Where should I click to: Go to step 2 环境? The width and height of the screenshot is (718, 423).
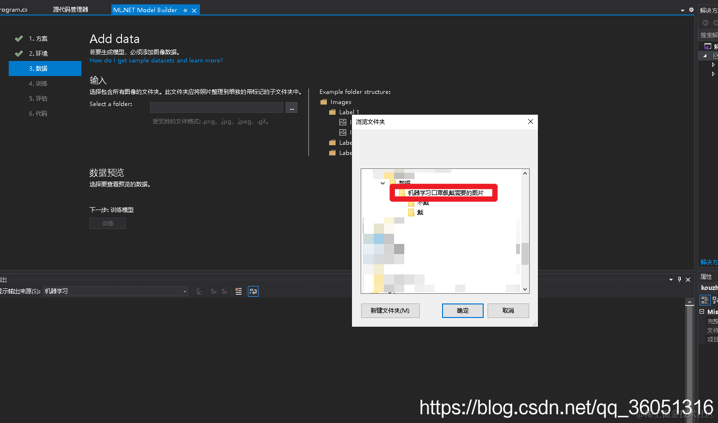point(38,54)
